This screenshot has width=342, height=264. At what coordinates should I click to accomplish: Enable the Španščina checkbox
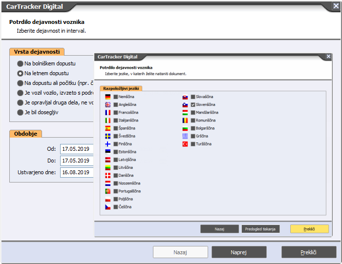click(x=116, y=128)
